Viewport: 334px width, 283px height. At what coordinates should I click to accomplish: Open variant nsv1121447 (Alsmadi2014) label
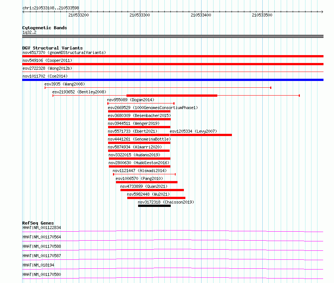(140, 171)
